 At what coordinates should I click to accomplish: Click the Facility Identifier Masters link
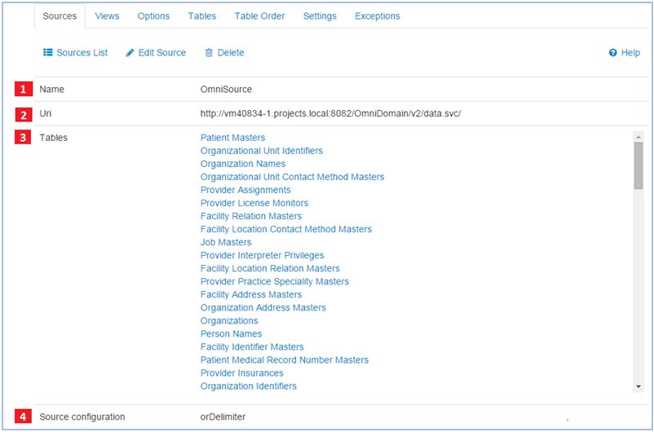click(x=252, y=346)
